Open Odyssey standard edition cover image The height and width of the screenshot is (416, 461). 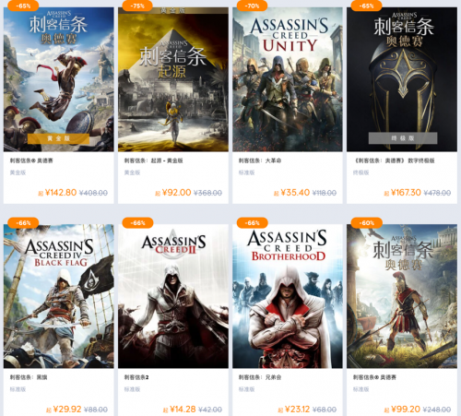[x=402, y=296]
